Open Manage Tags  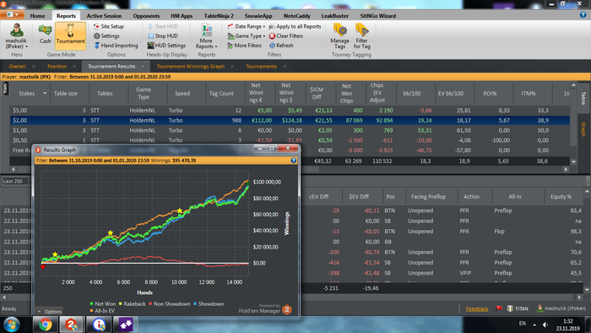click(x=339, y=36)
